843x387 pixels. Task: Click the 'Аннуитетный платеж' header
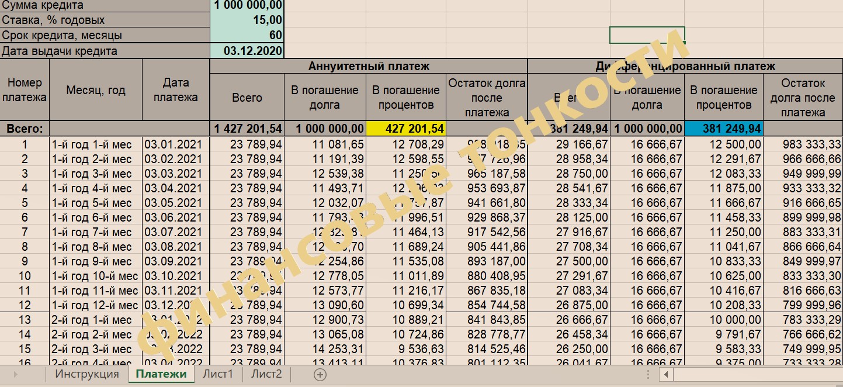point(369,66)
